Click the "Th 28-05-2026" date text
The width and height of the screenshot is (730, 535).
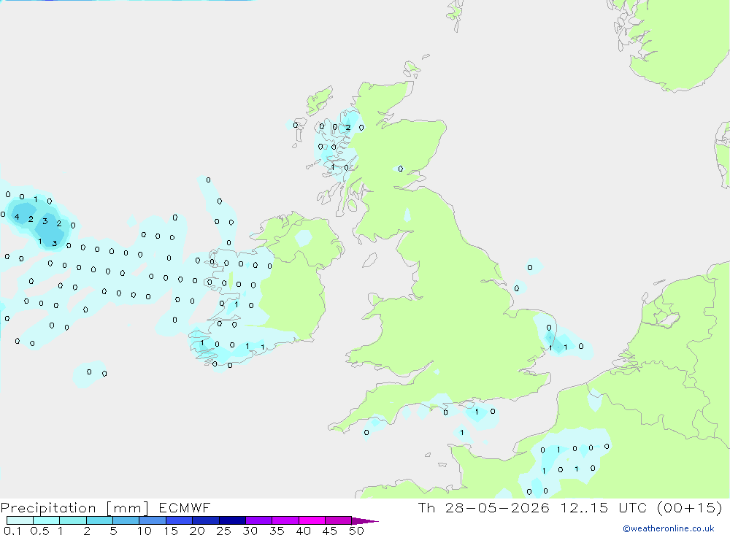pyautogui.click(x=484, y=507)
